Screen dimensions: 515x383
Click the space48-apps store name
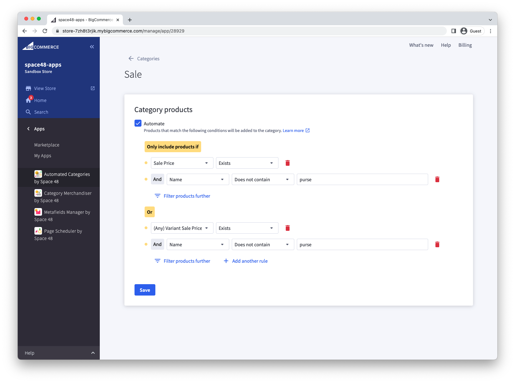pyautogui.click(x=43, y=64)
